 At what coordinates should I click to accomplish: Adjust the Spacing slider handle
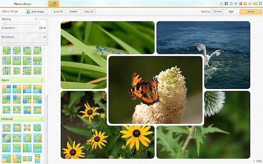(x=5, y=23)
